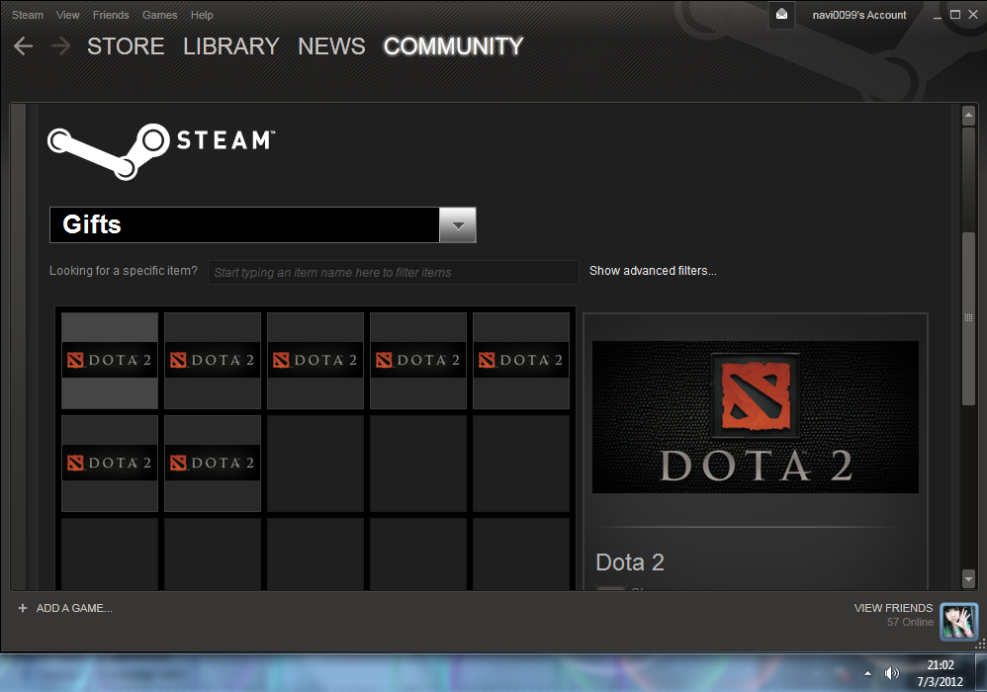Select the fourth Dota 2 gift in row one

[x=418, y=361]
